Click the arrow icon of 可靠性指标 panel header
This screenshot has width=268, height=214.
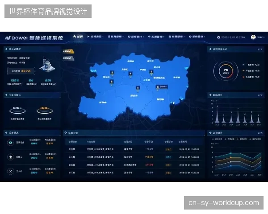click(6, 95)
